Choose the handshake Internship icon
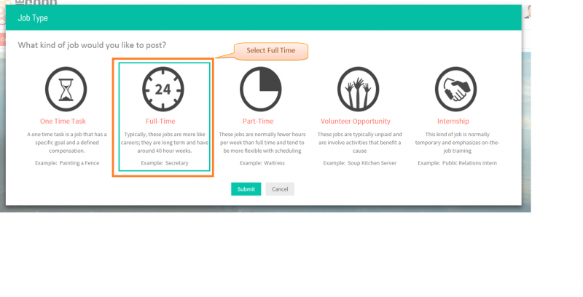This screenshot has height=297, width=583. point(456,89)
